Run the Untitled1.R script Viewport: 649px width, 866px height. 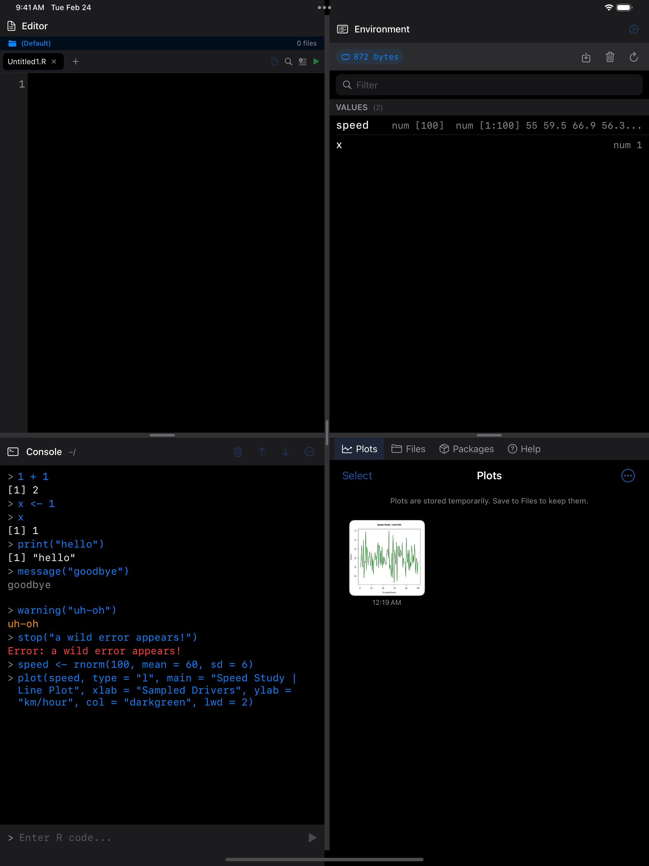pyautogui.click(x=316, y=61)
